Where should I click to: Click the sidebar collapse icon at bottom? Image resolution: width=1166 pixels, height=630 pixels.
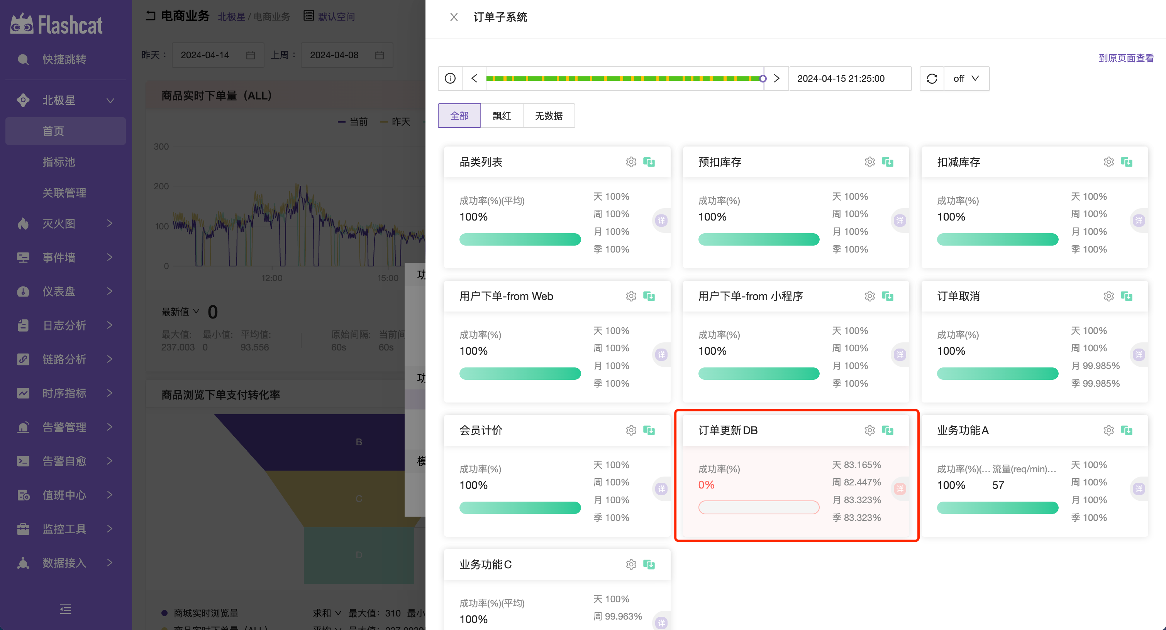66,609
